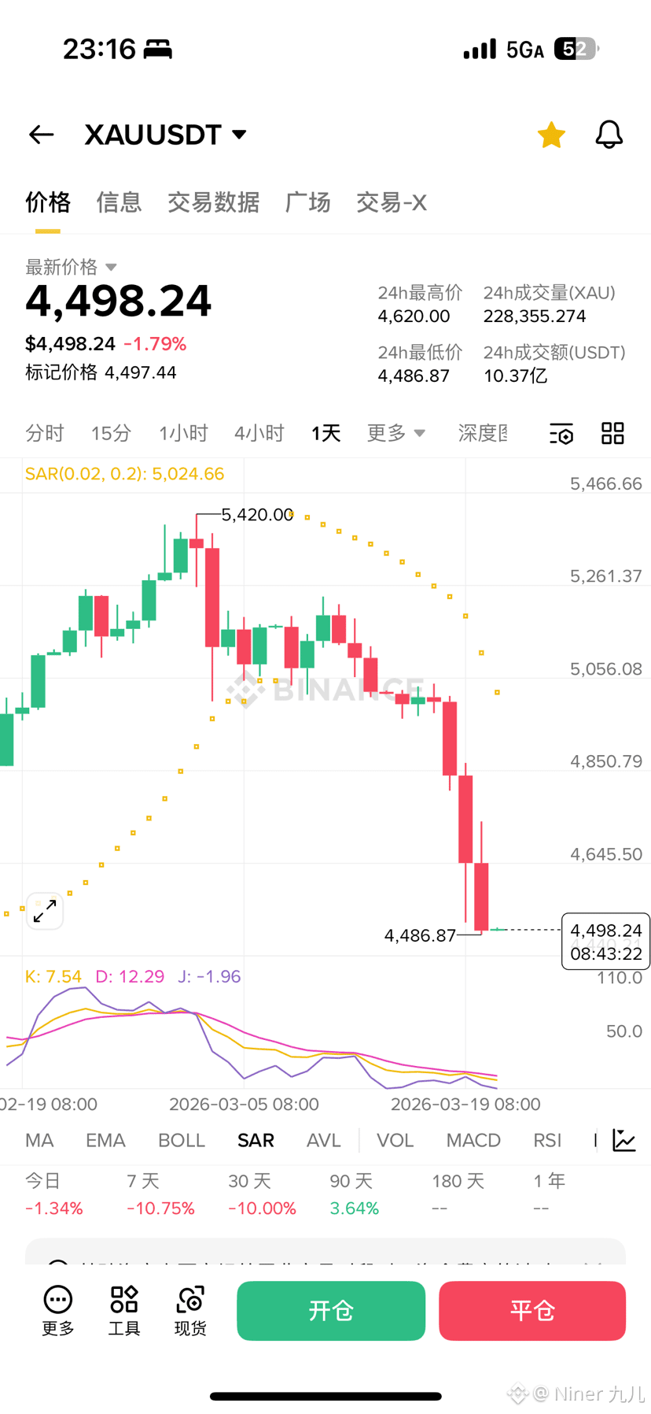Tap the red 平仓 button
Image resolution: width=651 pixels, height=1414 pixels.
(x=532, y=1311)
